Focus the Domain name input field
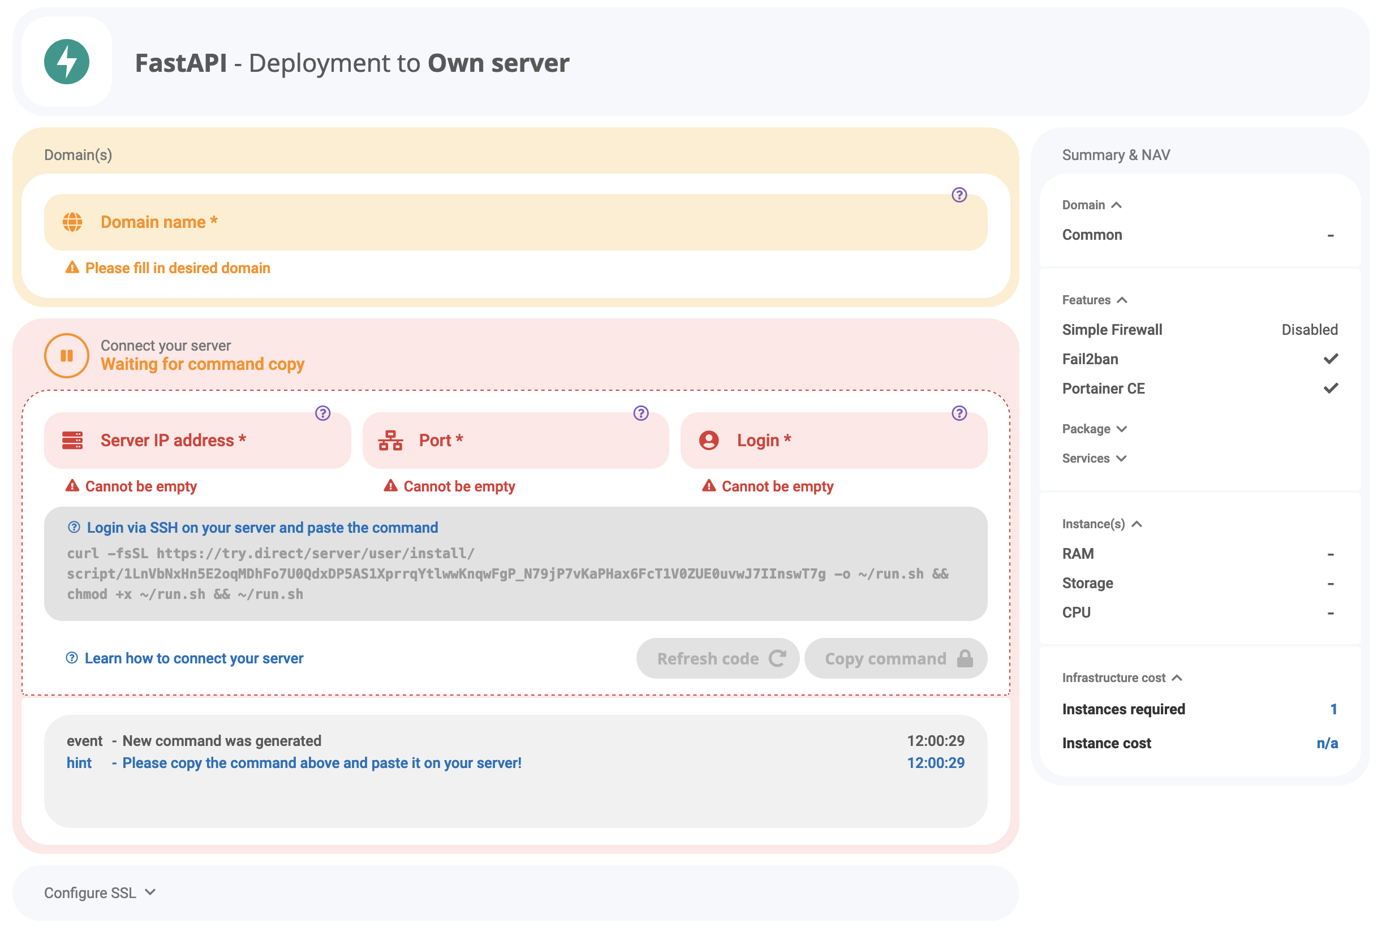The image size is (1386, 932). click(x=515, y=222)
